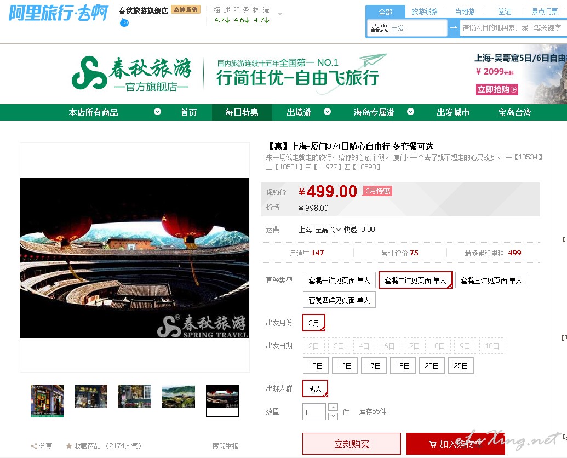Image resolution: width=567 pixels, height=458 pixels.
Task: Click the 度假举报 link
Action: pyautogui.click(x=225, y=446)
